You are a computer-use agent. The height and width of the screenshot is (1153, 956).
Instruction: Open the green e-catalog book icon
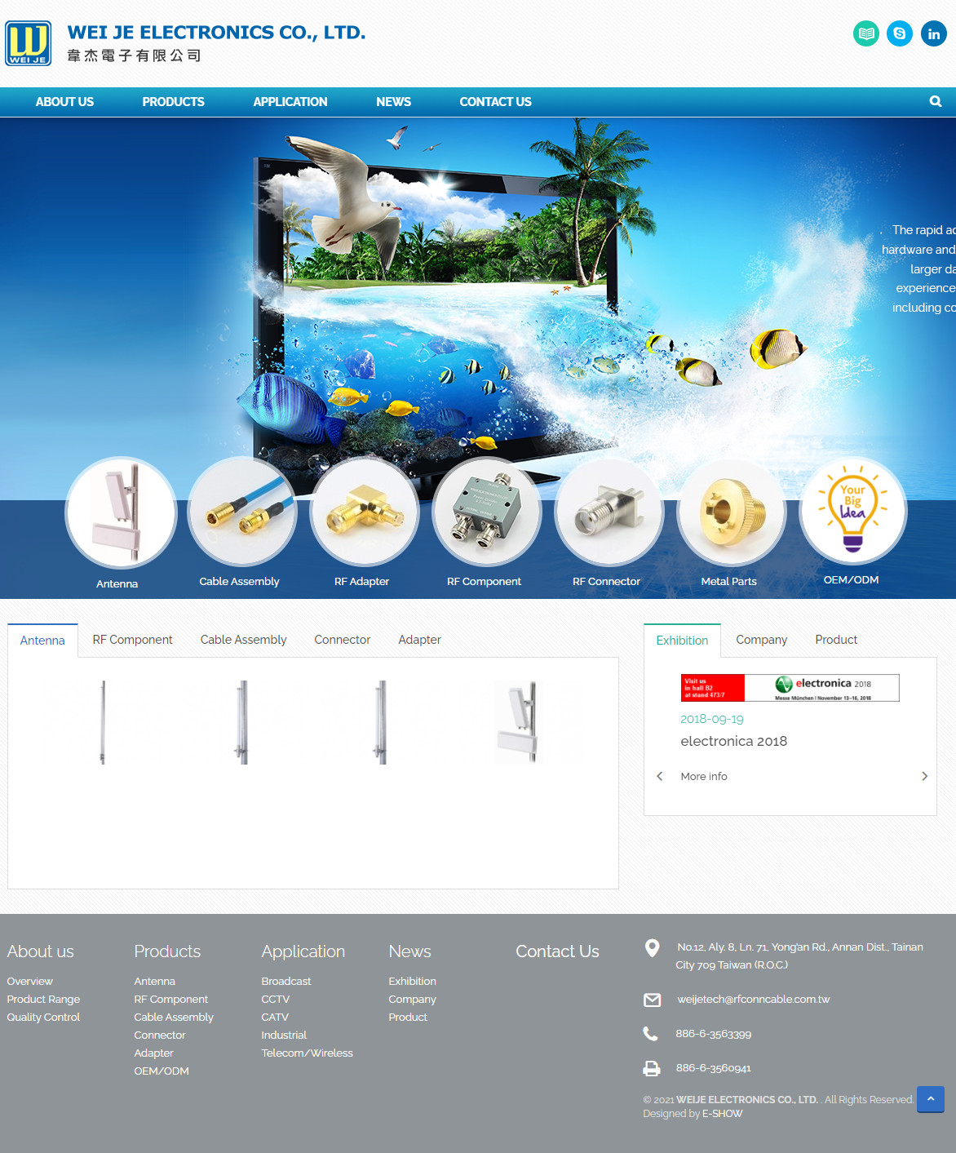pos(866,33)
